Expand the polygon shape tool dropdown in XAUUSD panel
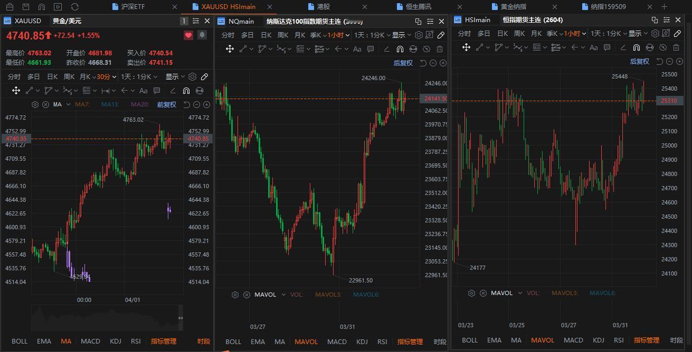The height and width of the screenshot is (352, 692). [x=56, y=91]
